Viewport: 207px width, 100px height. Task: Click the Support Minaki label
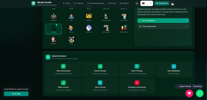point(185,86)
